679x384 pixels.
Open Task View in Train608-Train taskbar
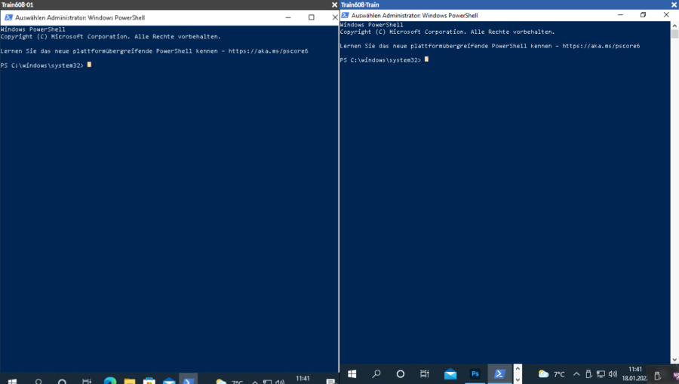[x=424, y=374]
